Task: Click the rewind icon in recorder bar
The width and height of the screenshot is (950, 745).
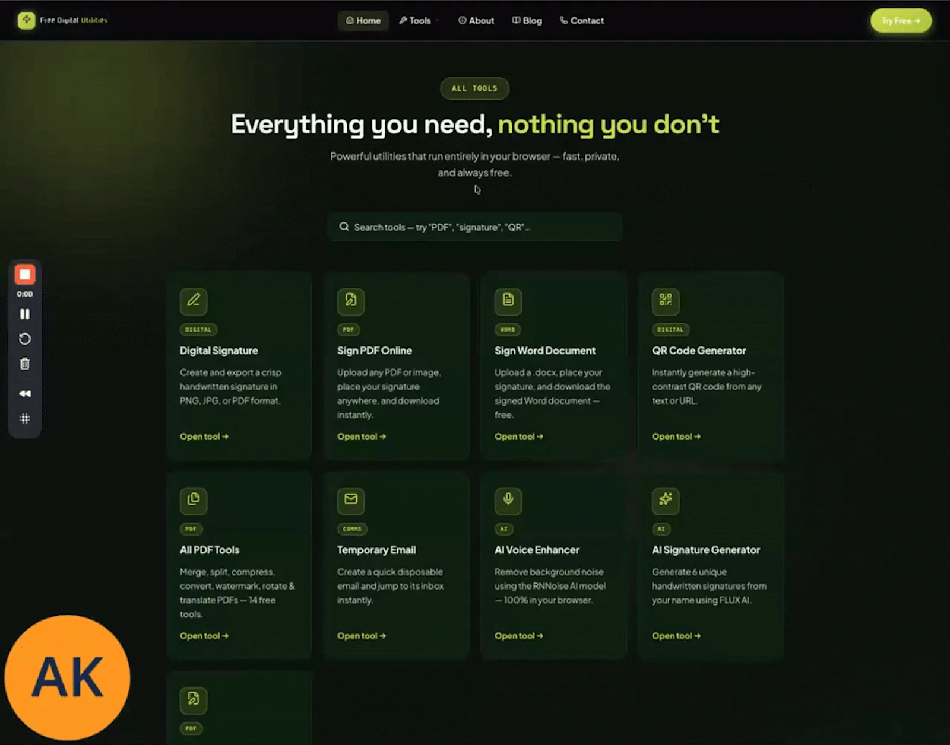Action: pyautogui.click(x=25, y=393)
